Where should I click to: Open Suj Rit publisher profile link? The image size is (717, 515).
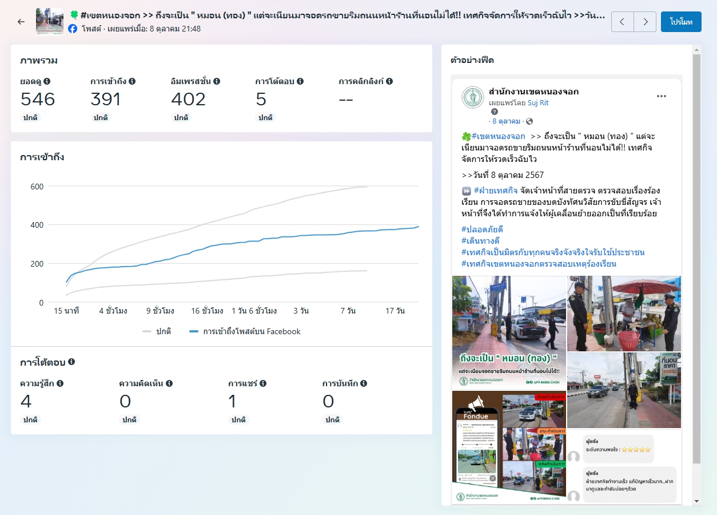pos(539,102)
